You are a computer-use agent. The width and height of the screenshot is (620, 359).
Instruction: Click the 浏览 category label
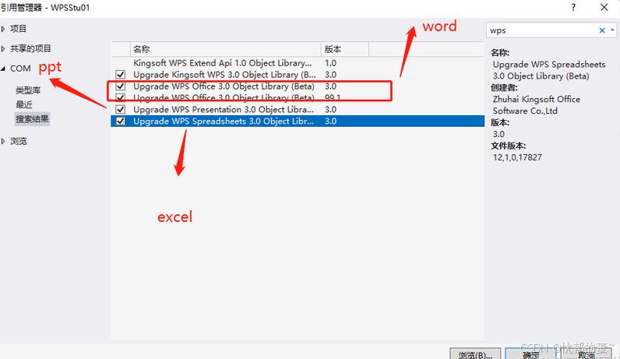[18, 141]
